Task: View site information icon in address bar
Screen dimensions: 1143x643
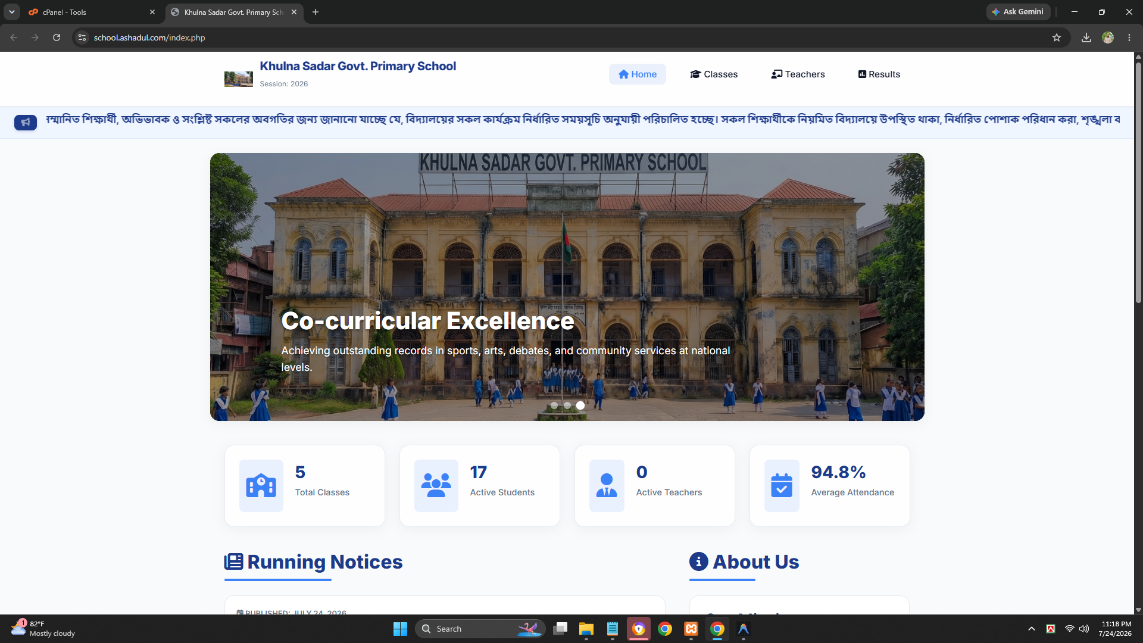Action: pyautogui.click(x=82, y=38)
